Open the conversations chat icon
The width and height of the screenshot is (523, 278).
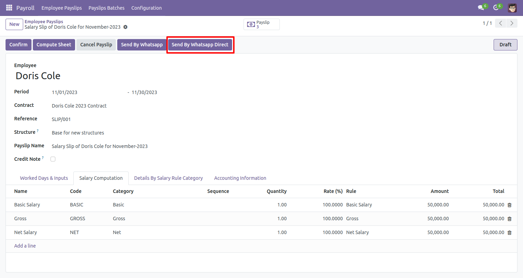[480, 8]
